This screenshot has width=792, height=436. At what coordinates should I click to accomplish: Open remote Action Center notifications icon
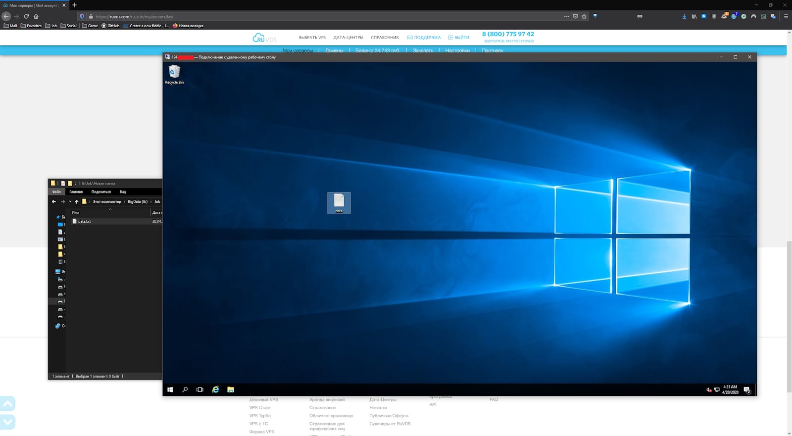[x=747, y=390]
